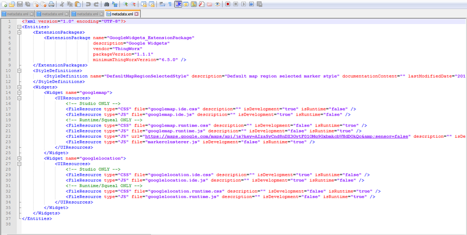Click the Cut scissors icon
467x235 pixels.
pos(62,4)
